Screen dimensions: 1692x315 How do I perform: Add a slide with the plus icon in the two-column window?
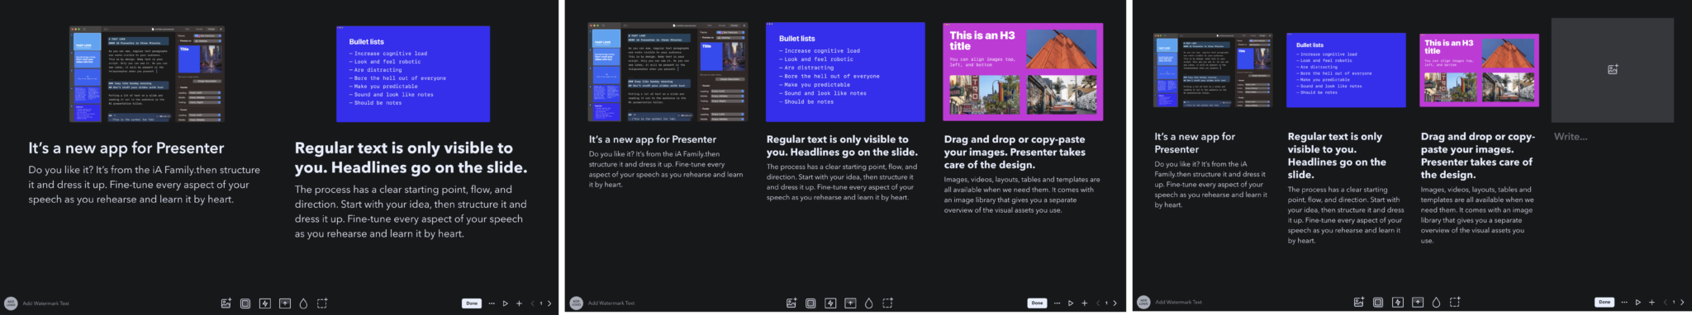click(519, 303)
